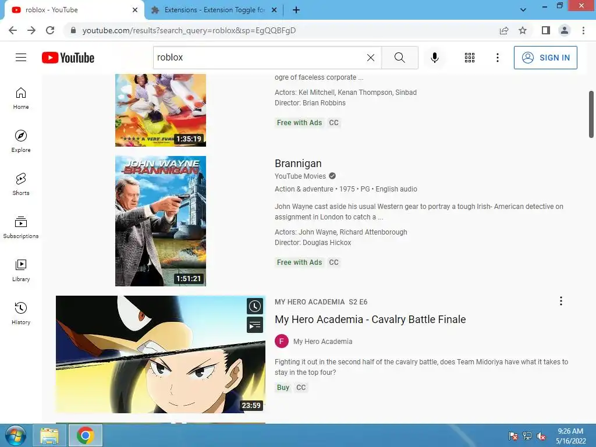Screen dimensions: 596x447
Task: Open the movie thumbnail showing 1:35:19
Action: (x=161, y=110)
